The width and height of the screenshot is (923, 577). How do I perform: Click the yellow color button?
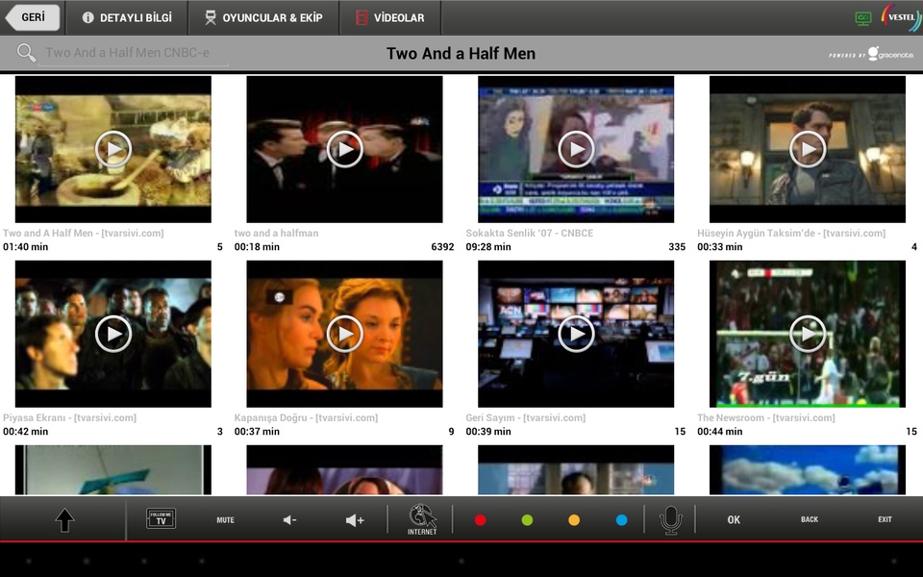574,520
